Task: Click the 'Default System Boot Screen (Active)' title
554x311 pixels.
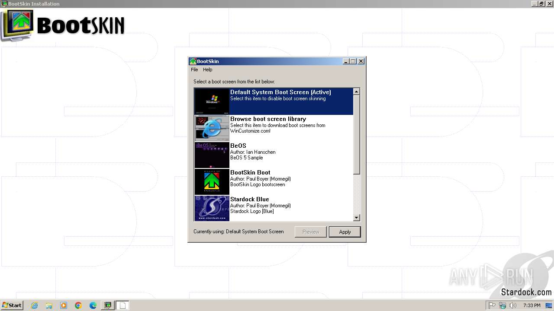Action: coord(280,92)
